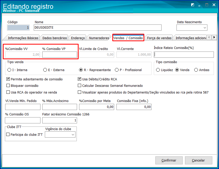Viewport: 219px width, 169px height.
Task: Close the Editando registro window
Action: pos(214,5)
